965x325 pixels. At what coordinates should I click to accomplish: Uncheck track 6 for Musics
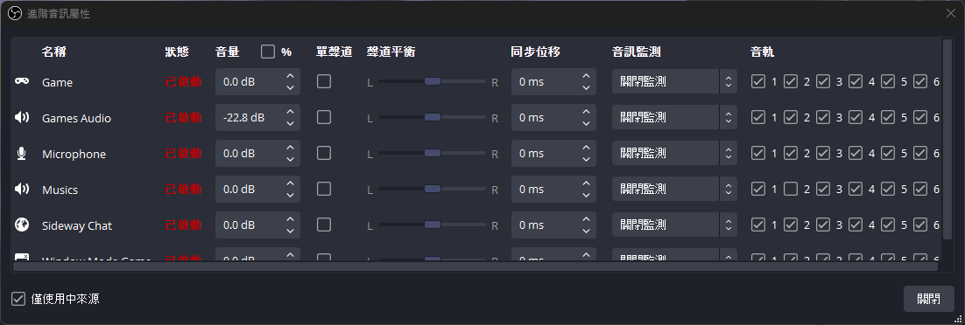click(920, 189)
